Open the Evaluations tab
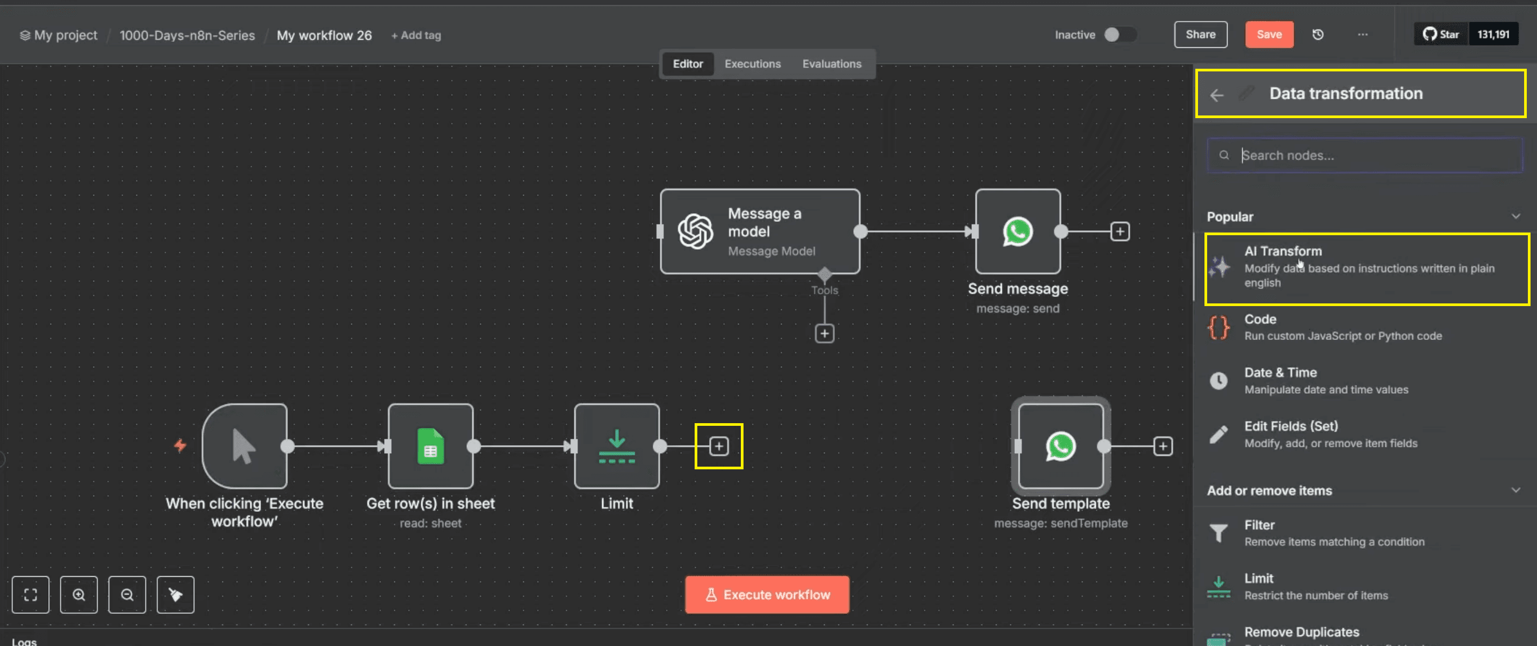Image resolution: width=1537 pixels, height=646 pixels. coord(832,64)
